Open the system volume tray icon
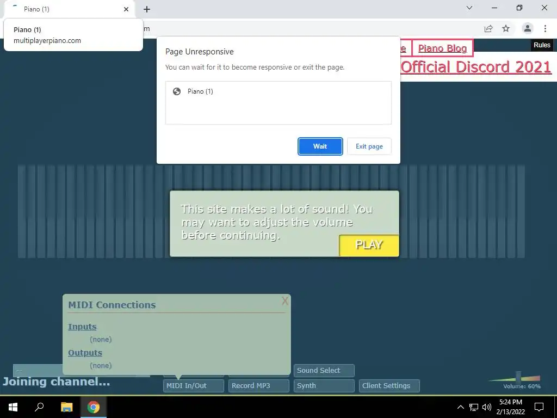 pyautogui.click(x=487, y=407)
